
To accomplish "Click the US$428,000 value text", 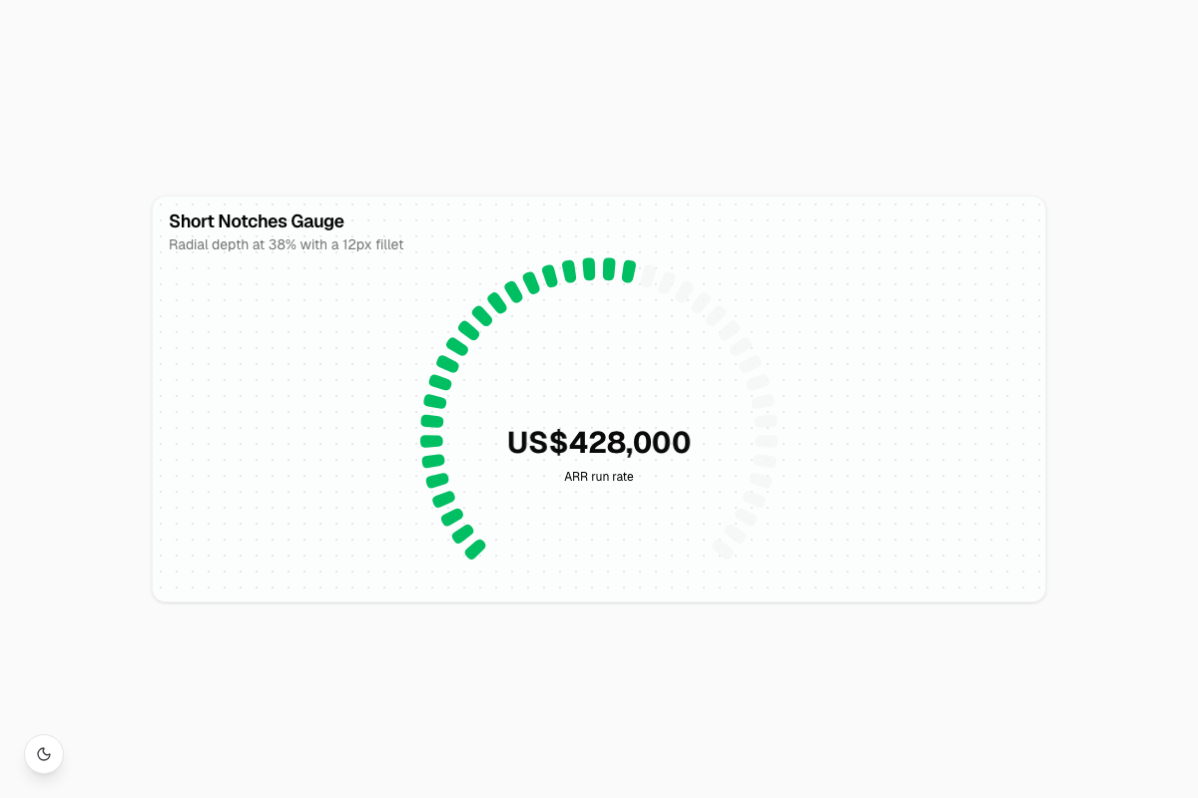I will [x=599, y=442].
